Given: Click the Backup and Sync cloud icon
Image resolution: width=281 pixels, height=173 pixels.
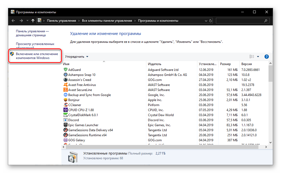Looking at the screenshot, I should [x=66, y=95].
